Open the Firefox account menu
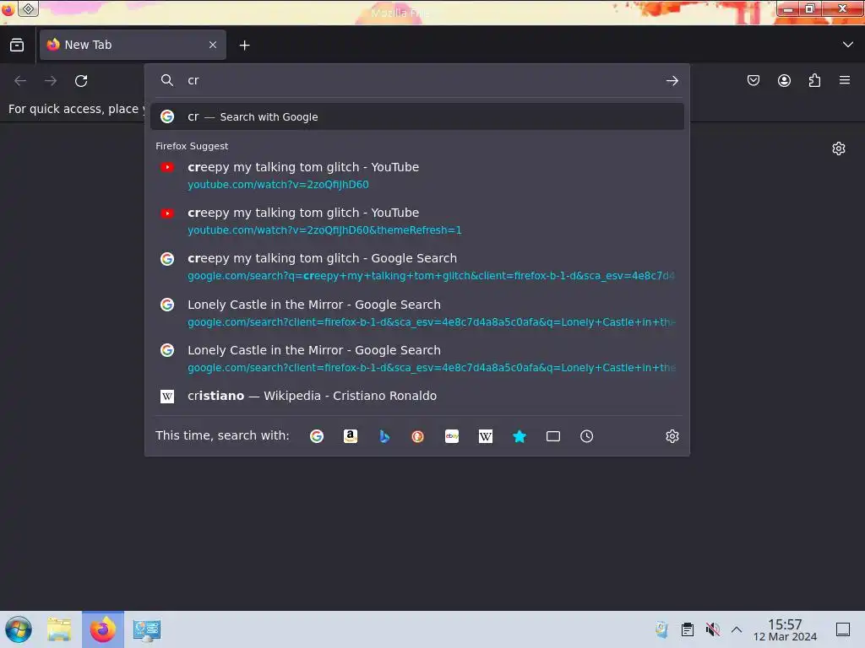 784,80
